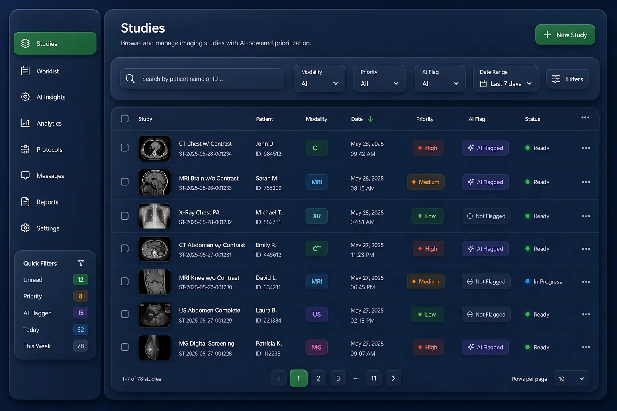Screen dimensions: 617x411
Task: Click the New Study button
Action: tap(565, 35)
